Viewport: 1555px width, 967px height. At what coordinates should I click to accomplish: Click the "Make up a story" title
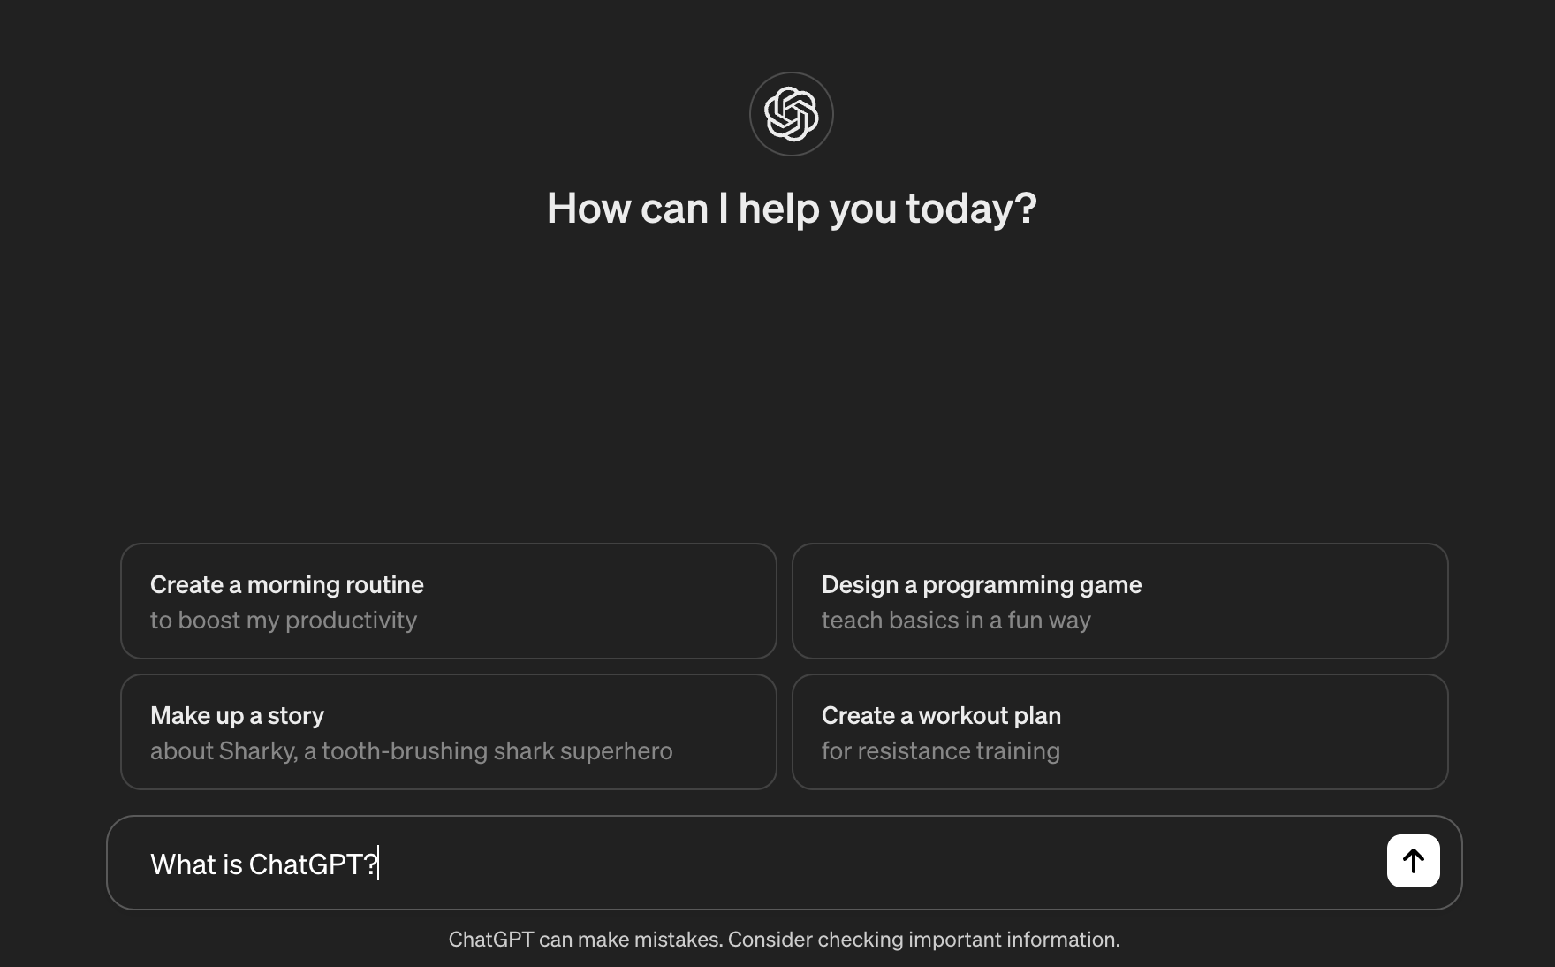pos(237,716)
